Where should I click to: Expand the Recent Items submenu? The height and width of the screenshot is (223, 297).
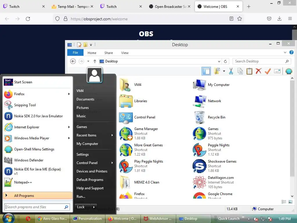coord(112,135)
